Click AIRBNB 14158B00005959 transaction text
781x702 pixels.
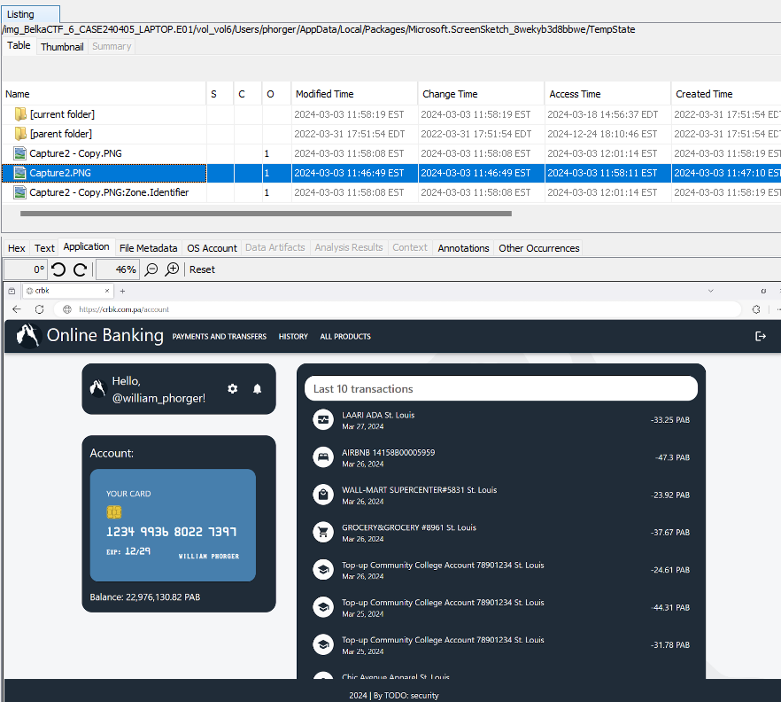(388, 452)
